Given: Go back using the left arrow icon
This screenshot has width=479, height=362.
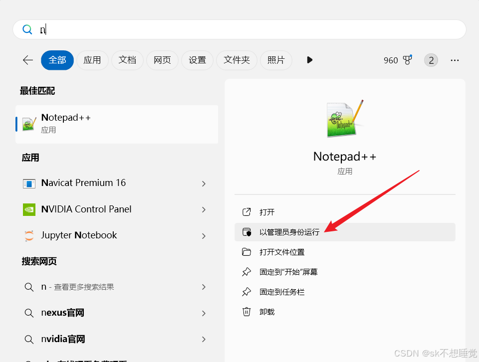Looking at the screenshot, I should [28, 60].
